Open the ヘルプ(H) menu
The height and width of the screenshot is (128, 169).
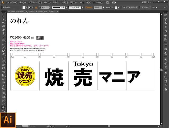tap(98, 2)
